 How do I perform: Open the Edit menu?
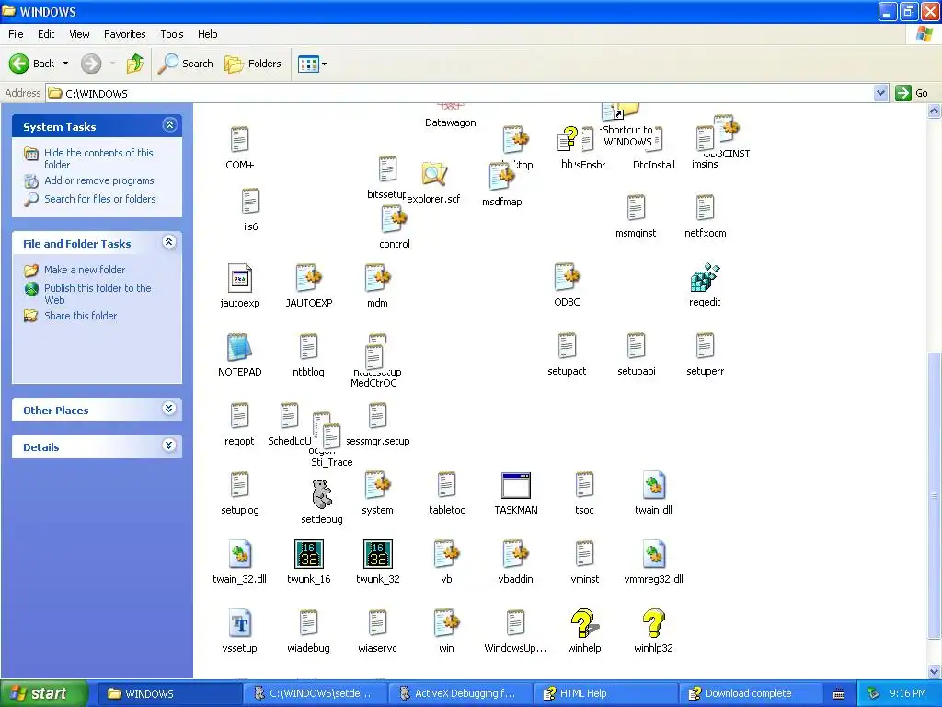[x=46, y=34]
